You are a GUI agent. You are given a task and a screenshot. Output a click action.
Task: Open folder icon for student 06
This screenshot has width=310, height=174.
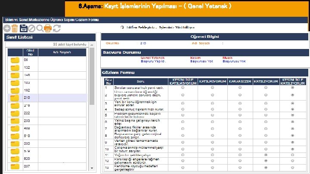click(x=15, y=60)
